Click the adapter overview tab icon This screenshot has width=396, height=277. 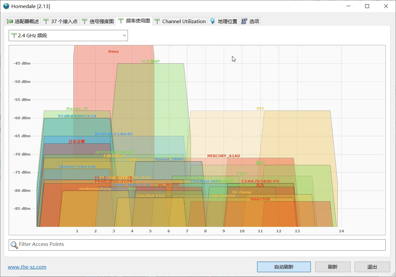(x=10, y=22)
